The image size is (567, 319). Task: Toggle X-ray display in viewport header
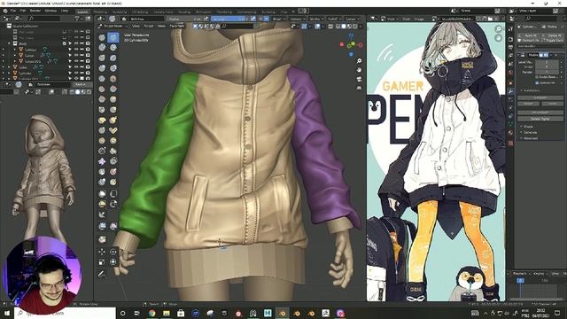pyautogui.click(x=330, y=26)
